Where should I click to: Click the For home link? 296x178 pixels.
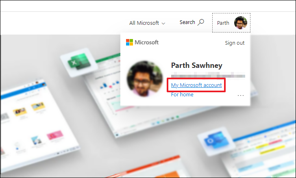point(182,95)
